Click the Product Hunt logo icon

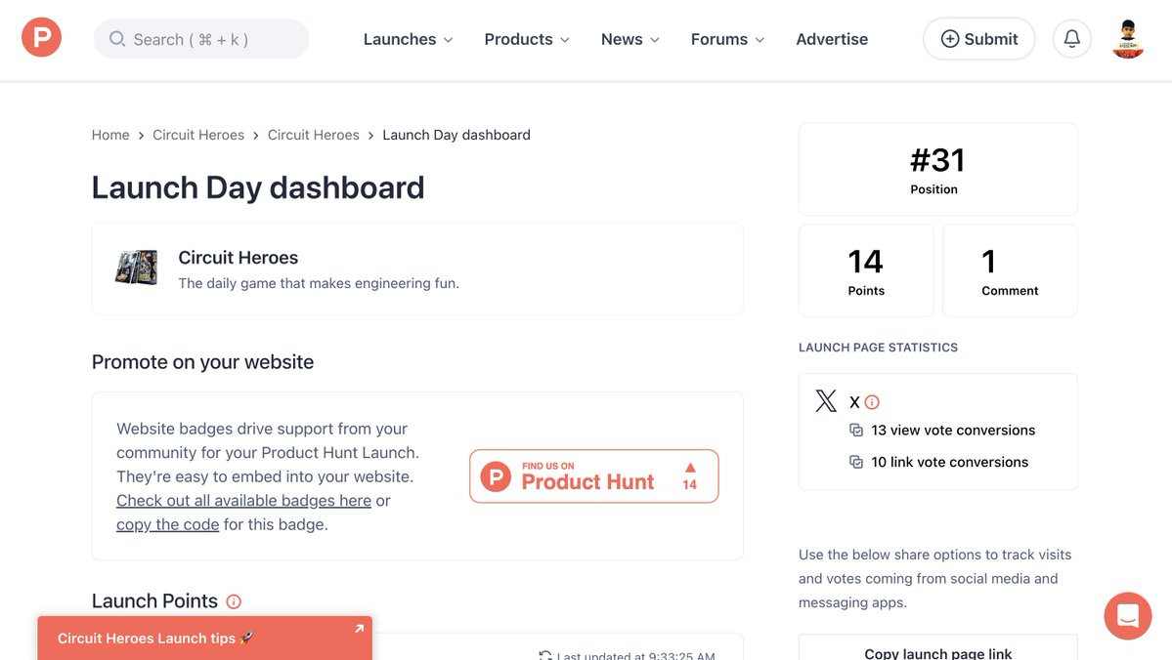pyautogui.click(x=41, y=37)
